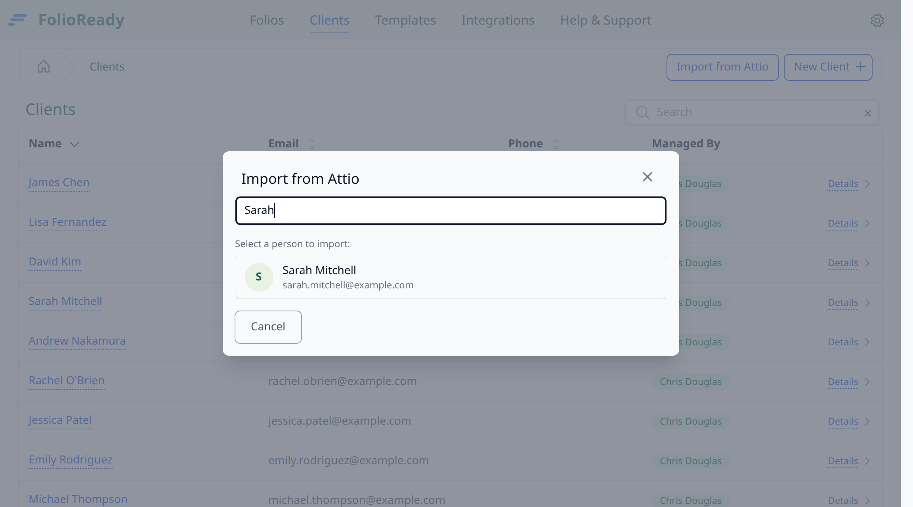Click Chris Douglas badge in Emily Rodriguez row
The image size is (913, 507).
pos(690,461)
